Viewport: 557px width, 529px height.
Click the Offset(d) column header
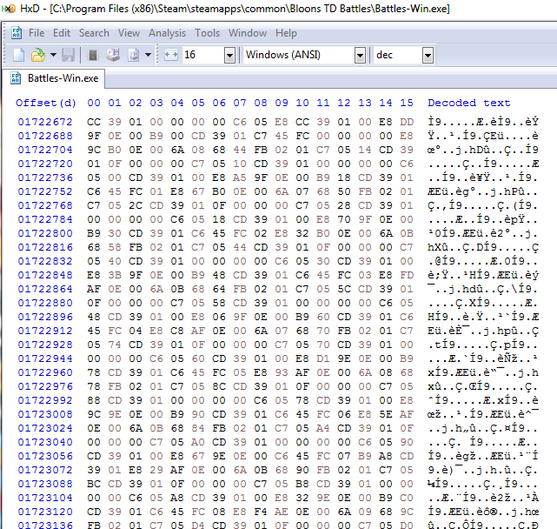[46, 103]
